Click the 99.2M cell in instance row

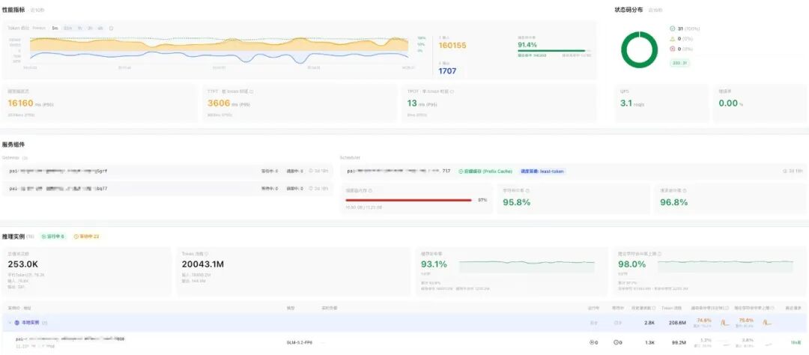pos(679,342)
